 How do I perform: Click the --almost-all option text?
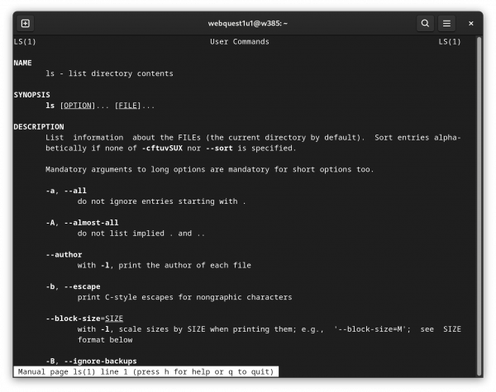pos(92,223)
